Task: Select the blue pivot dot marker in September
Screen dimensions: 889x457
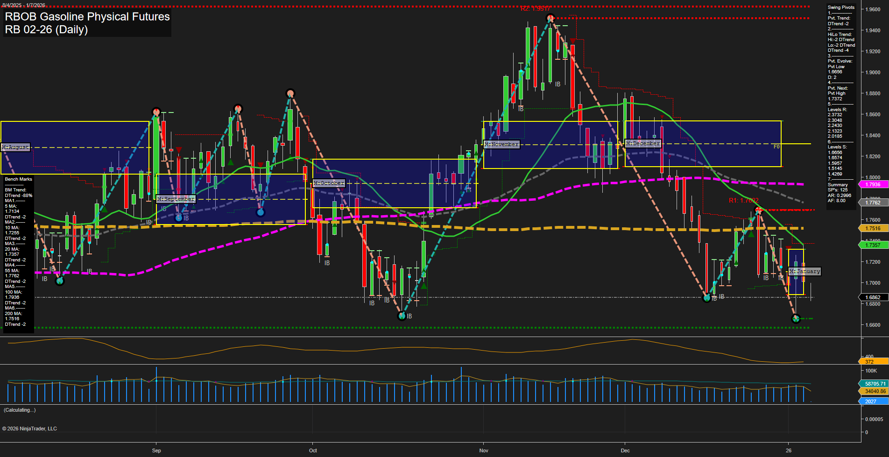Action: 179,217
